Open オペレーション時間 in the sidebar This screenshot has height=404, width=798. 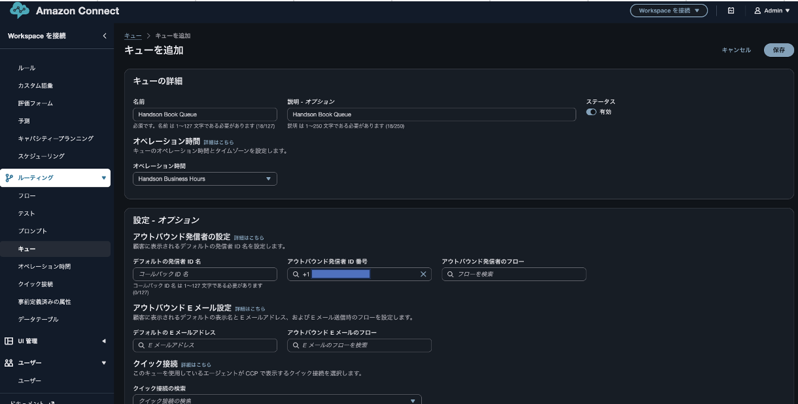tap(44, 267)
